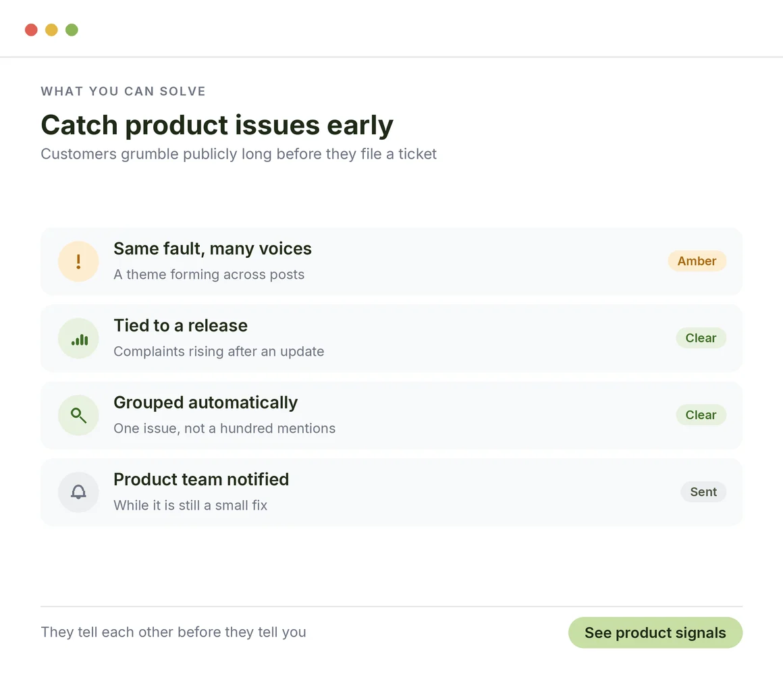Click Clear badge on Grouped automatically
The height and width of the screenshot is (675, 783).
click(701, 415)
